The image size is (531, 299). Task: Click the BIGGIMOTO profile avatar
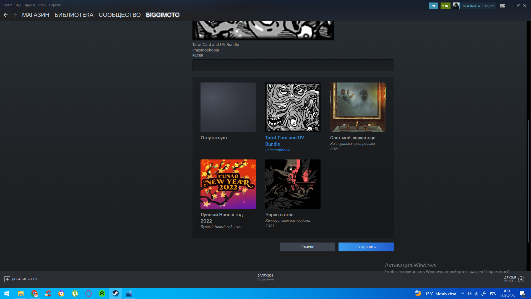[x=456, y=6]
